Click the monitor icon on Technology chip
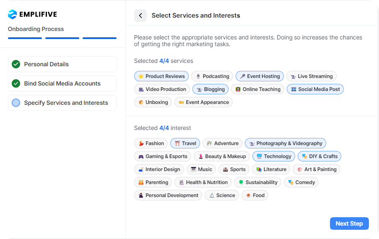Image resolution: width=379 pixels, height=239 pixels. point(259,156)
